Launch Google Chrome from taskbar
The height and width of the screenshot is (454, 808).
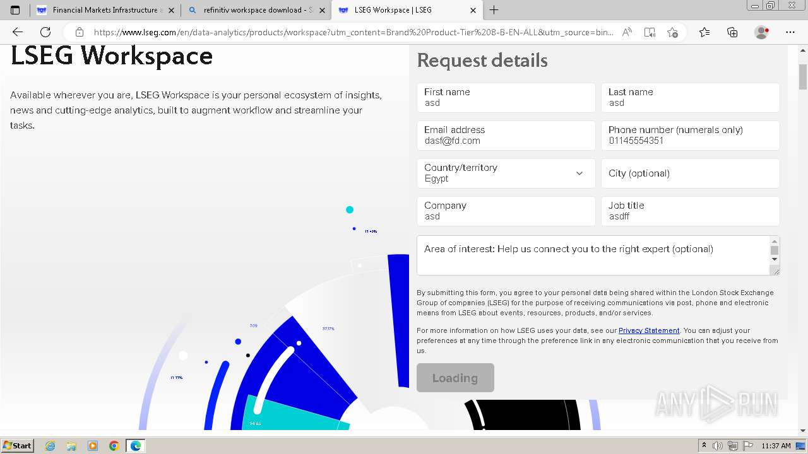114,446
